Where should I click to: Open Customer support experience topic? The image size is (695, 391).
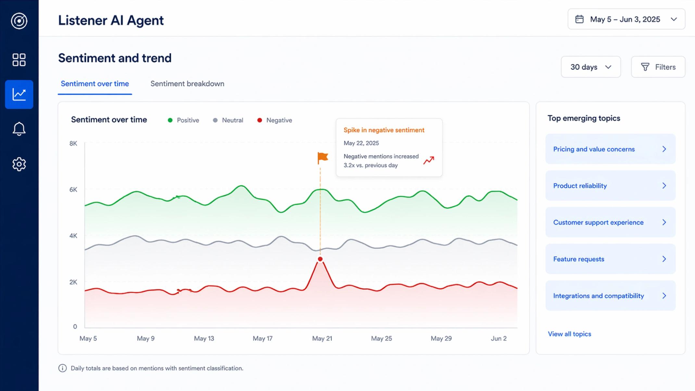tap(610, 222)
